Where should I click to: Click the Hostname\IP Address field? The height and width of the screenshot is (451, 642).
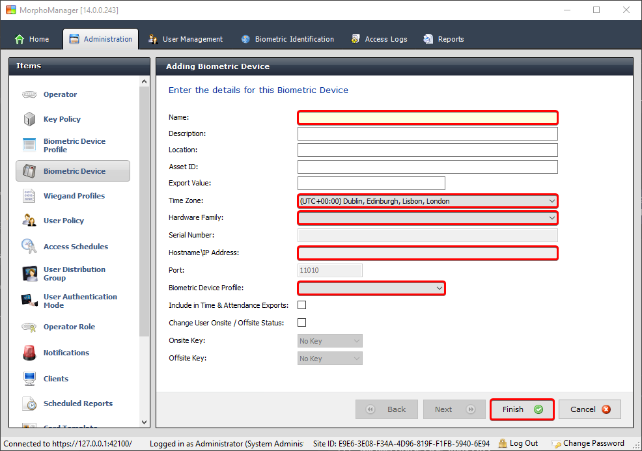tap(427, 253)
